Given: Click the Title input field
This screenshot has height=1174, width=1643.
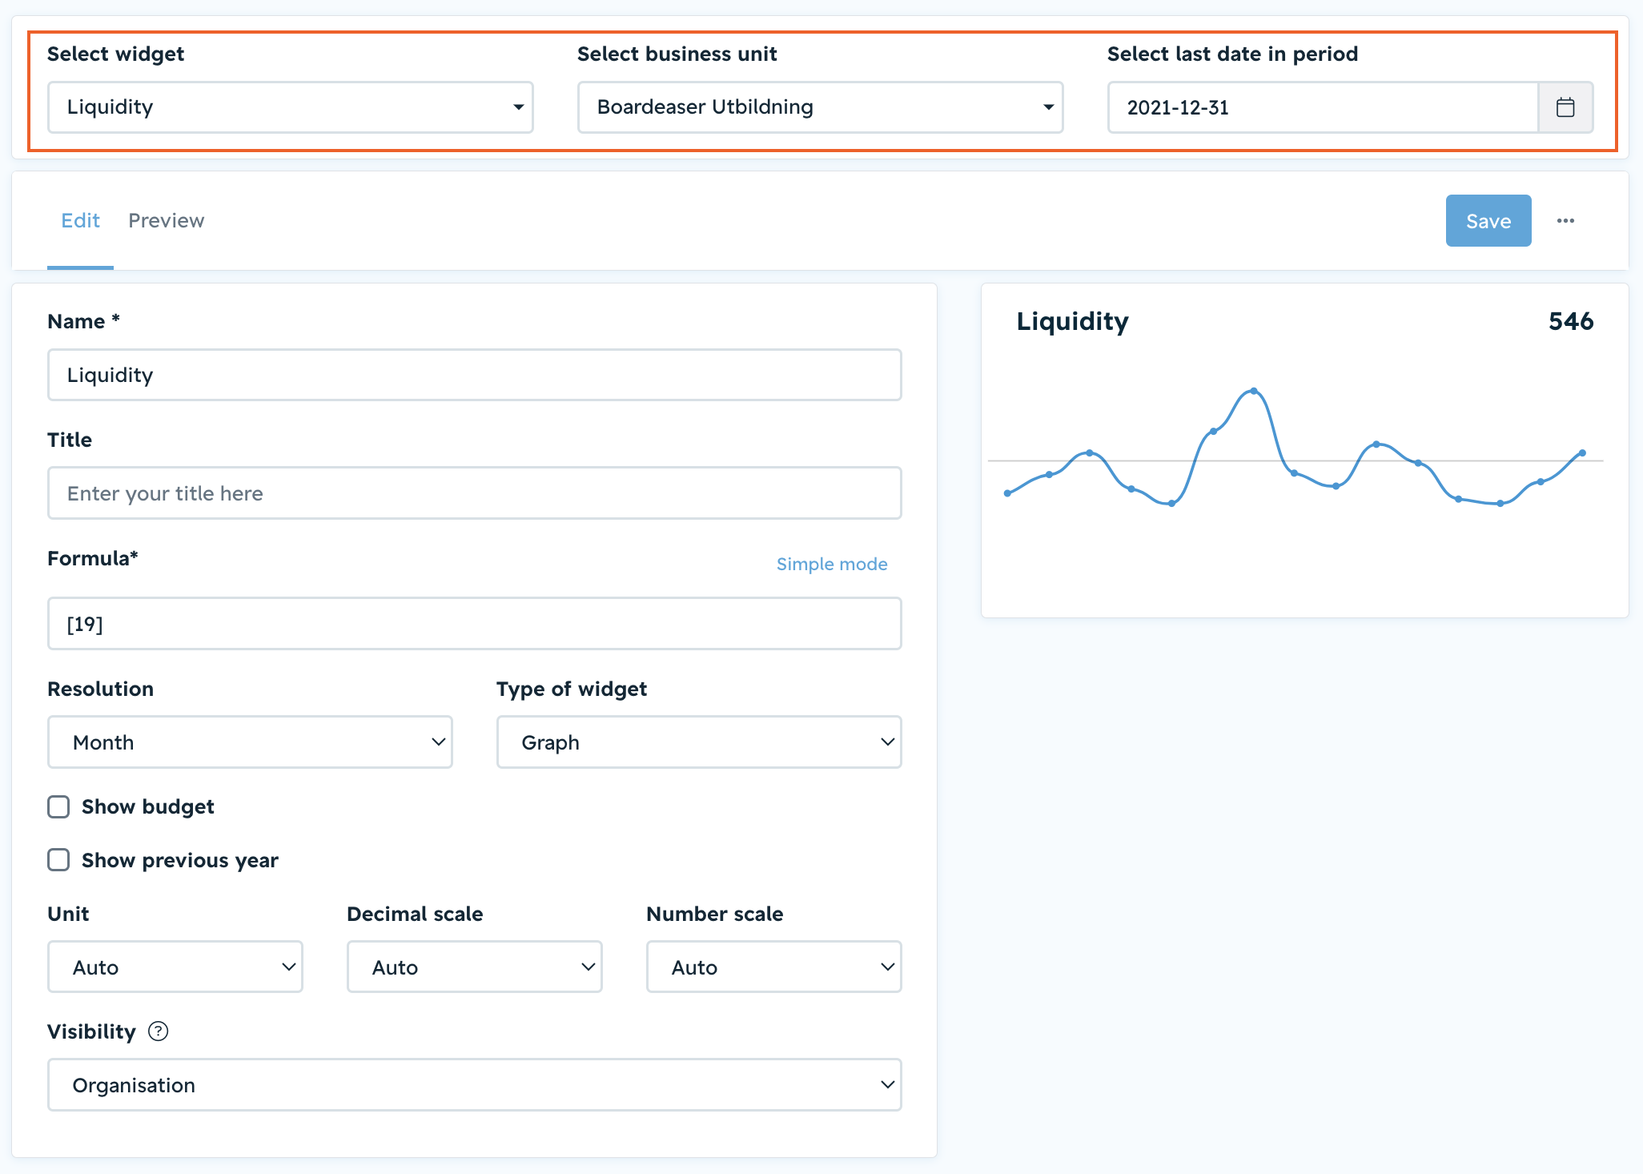Looking at the screenshot, I should pos(475,493).
